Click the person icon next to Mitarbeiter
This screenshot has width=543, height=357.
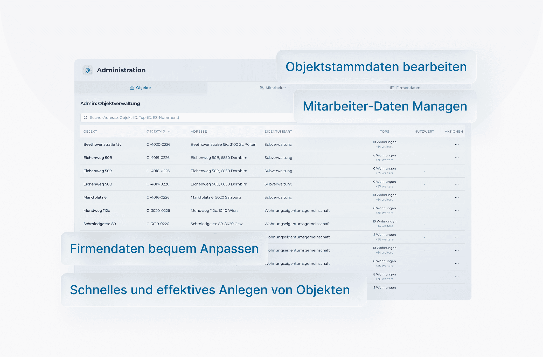(261, 88)
